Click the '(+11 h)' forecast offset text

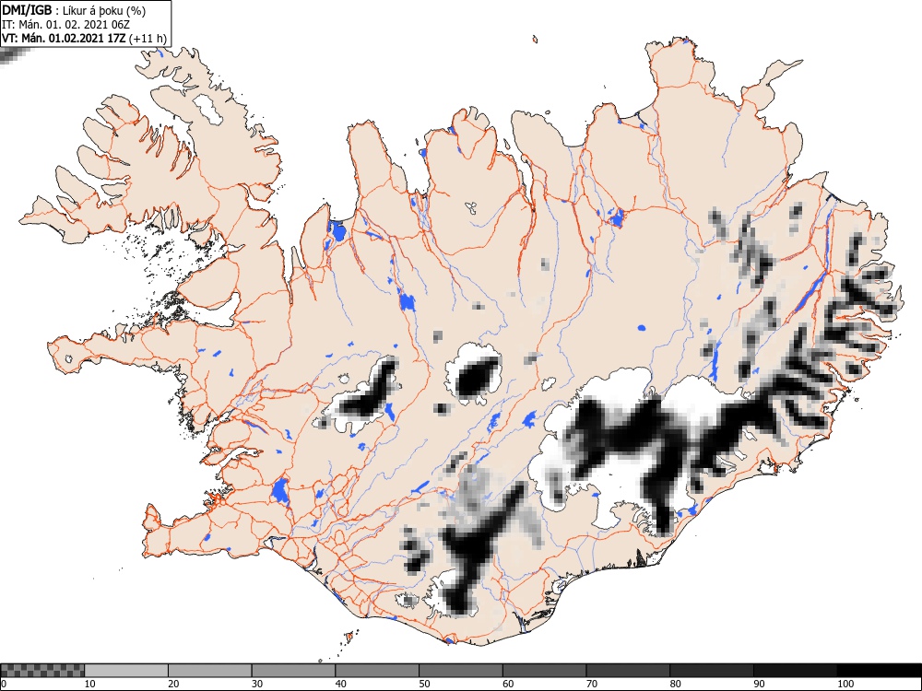(x=148, y=39)
